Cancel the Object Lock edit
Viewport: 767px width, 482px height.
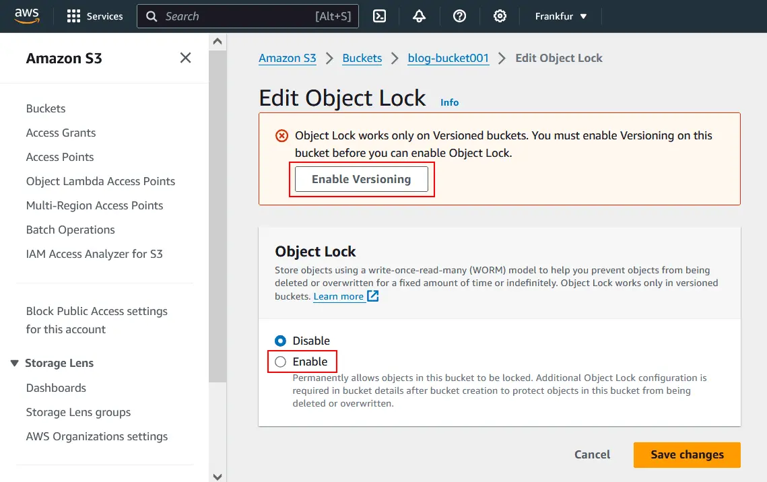[x=592, y=454]
